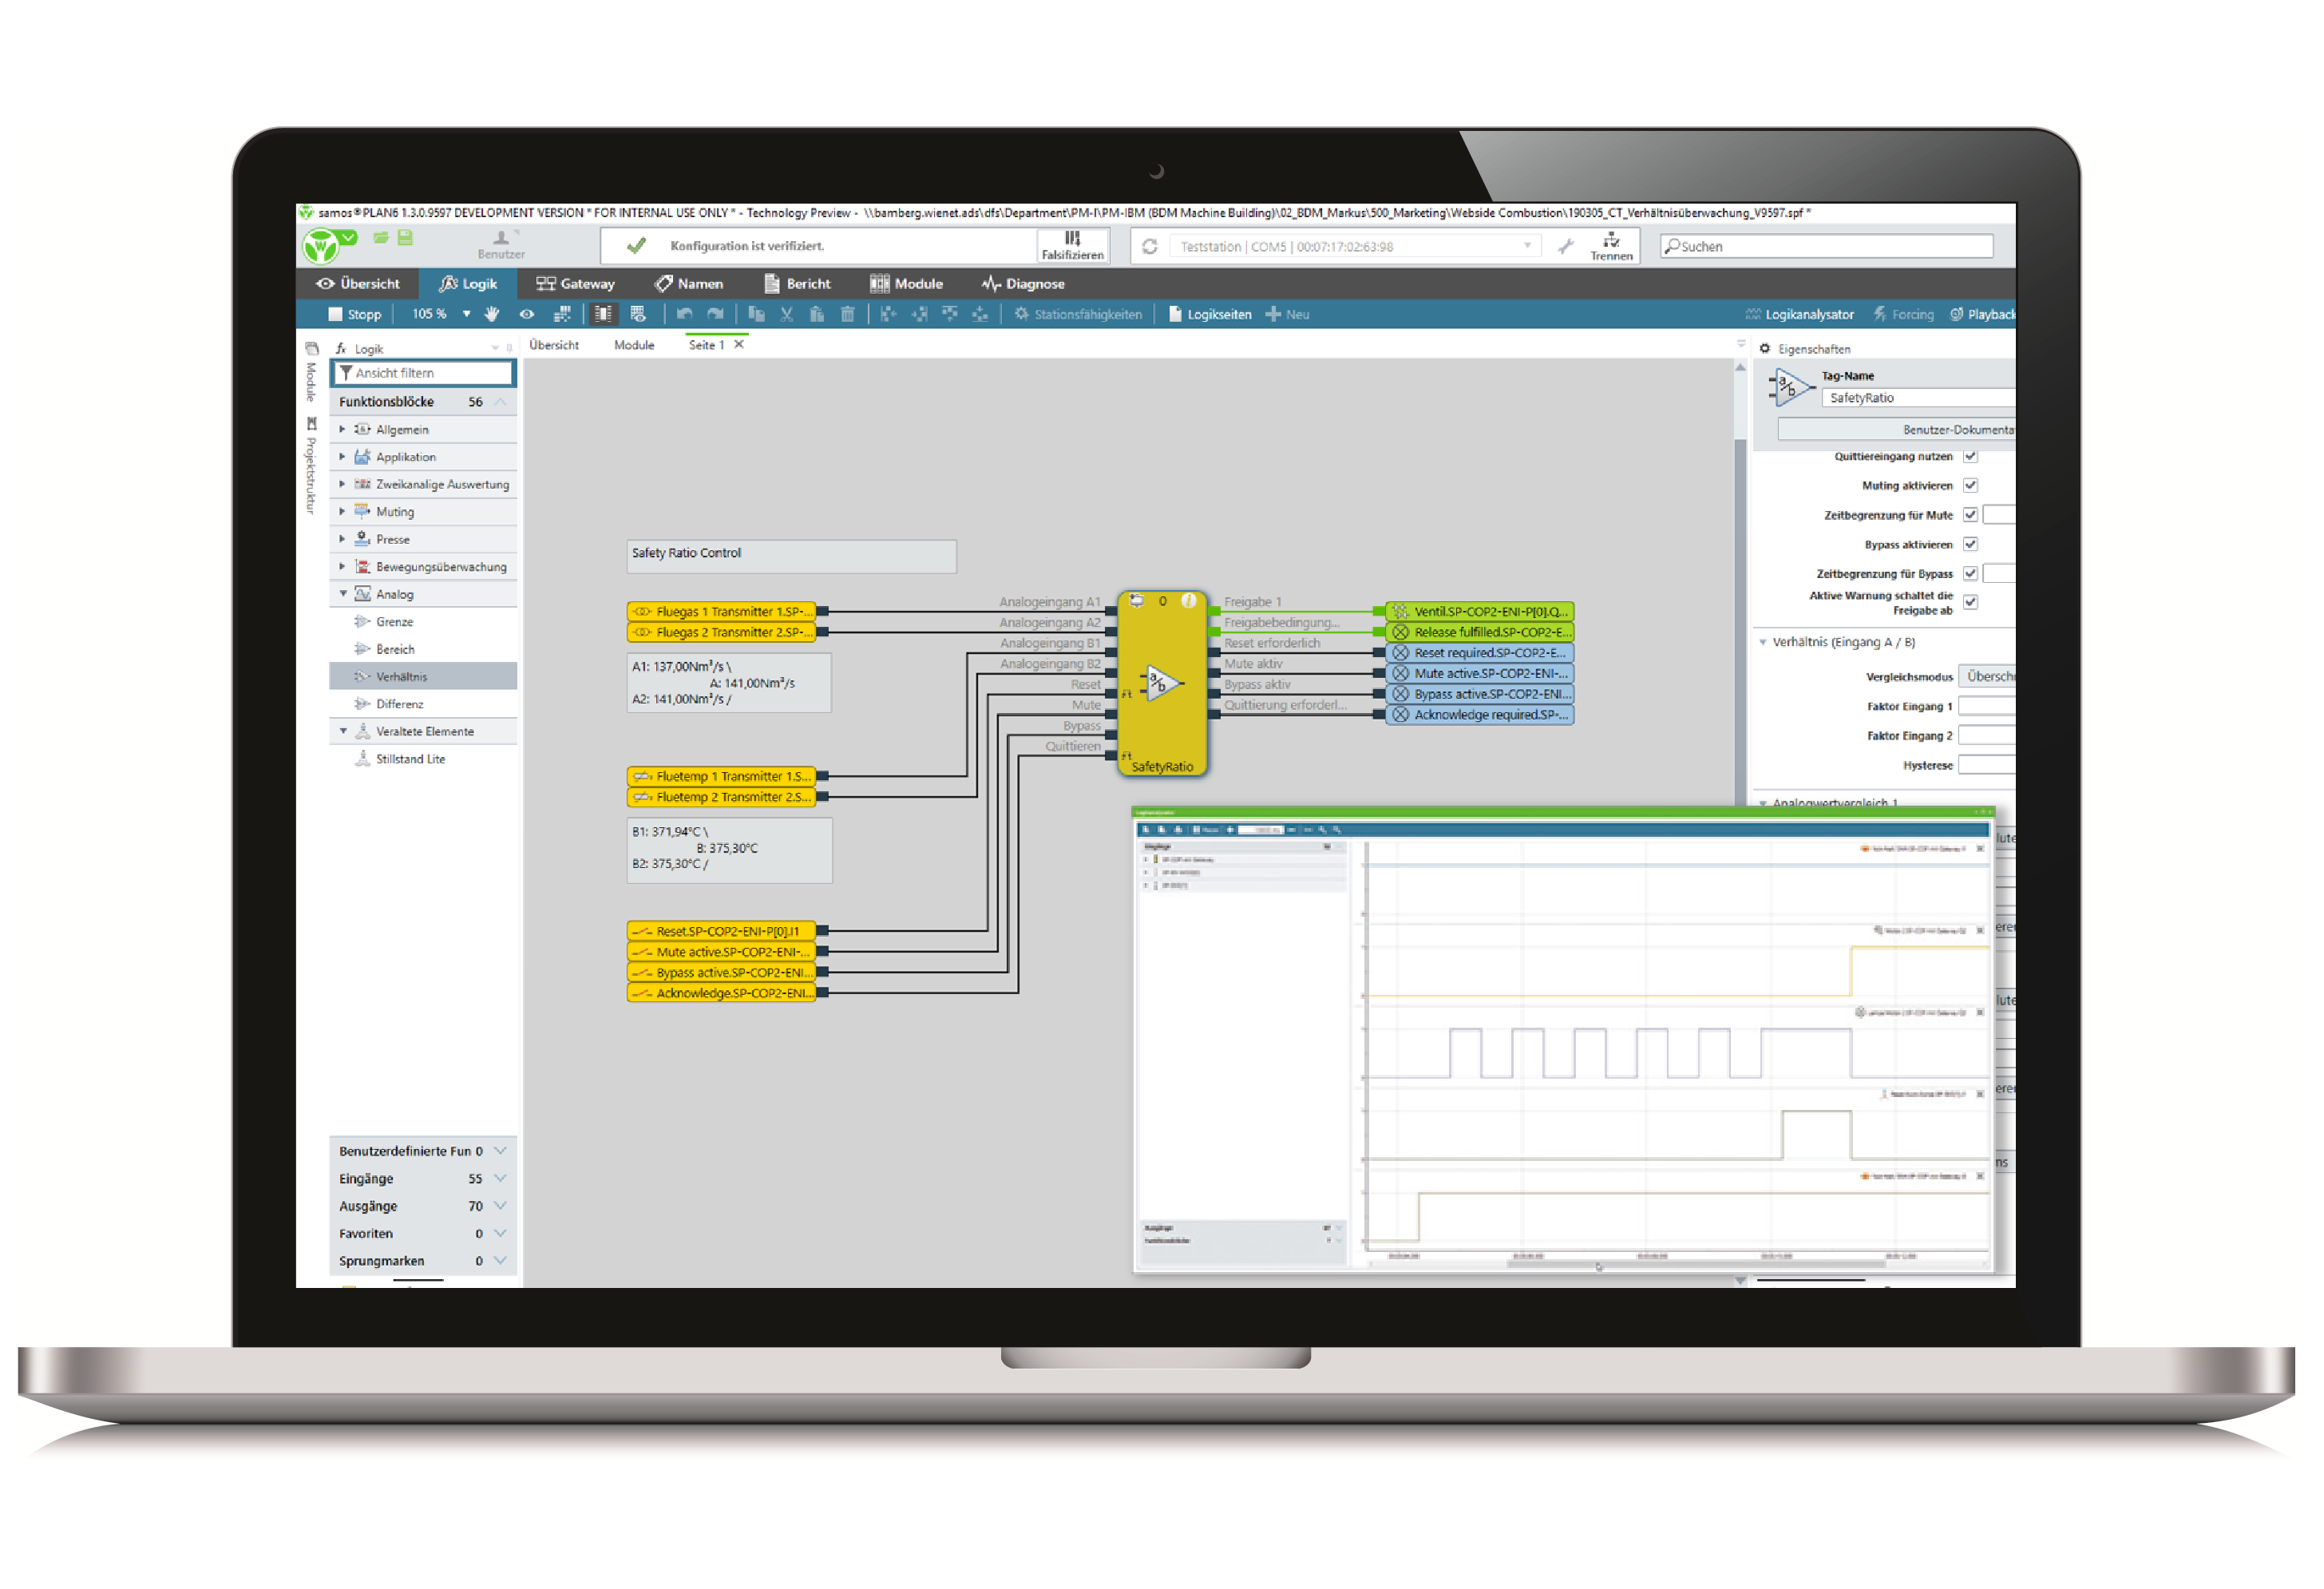Viewport: 2324px width, 1589px height.
Task: Toggle the highlighted column layout icon
Action: [603, 314]
